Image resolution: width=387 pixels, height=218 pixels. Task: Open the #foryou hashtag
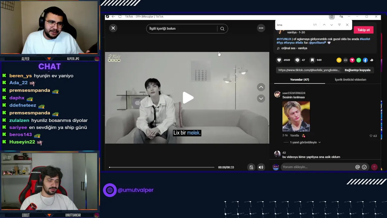point(289,43)
